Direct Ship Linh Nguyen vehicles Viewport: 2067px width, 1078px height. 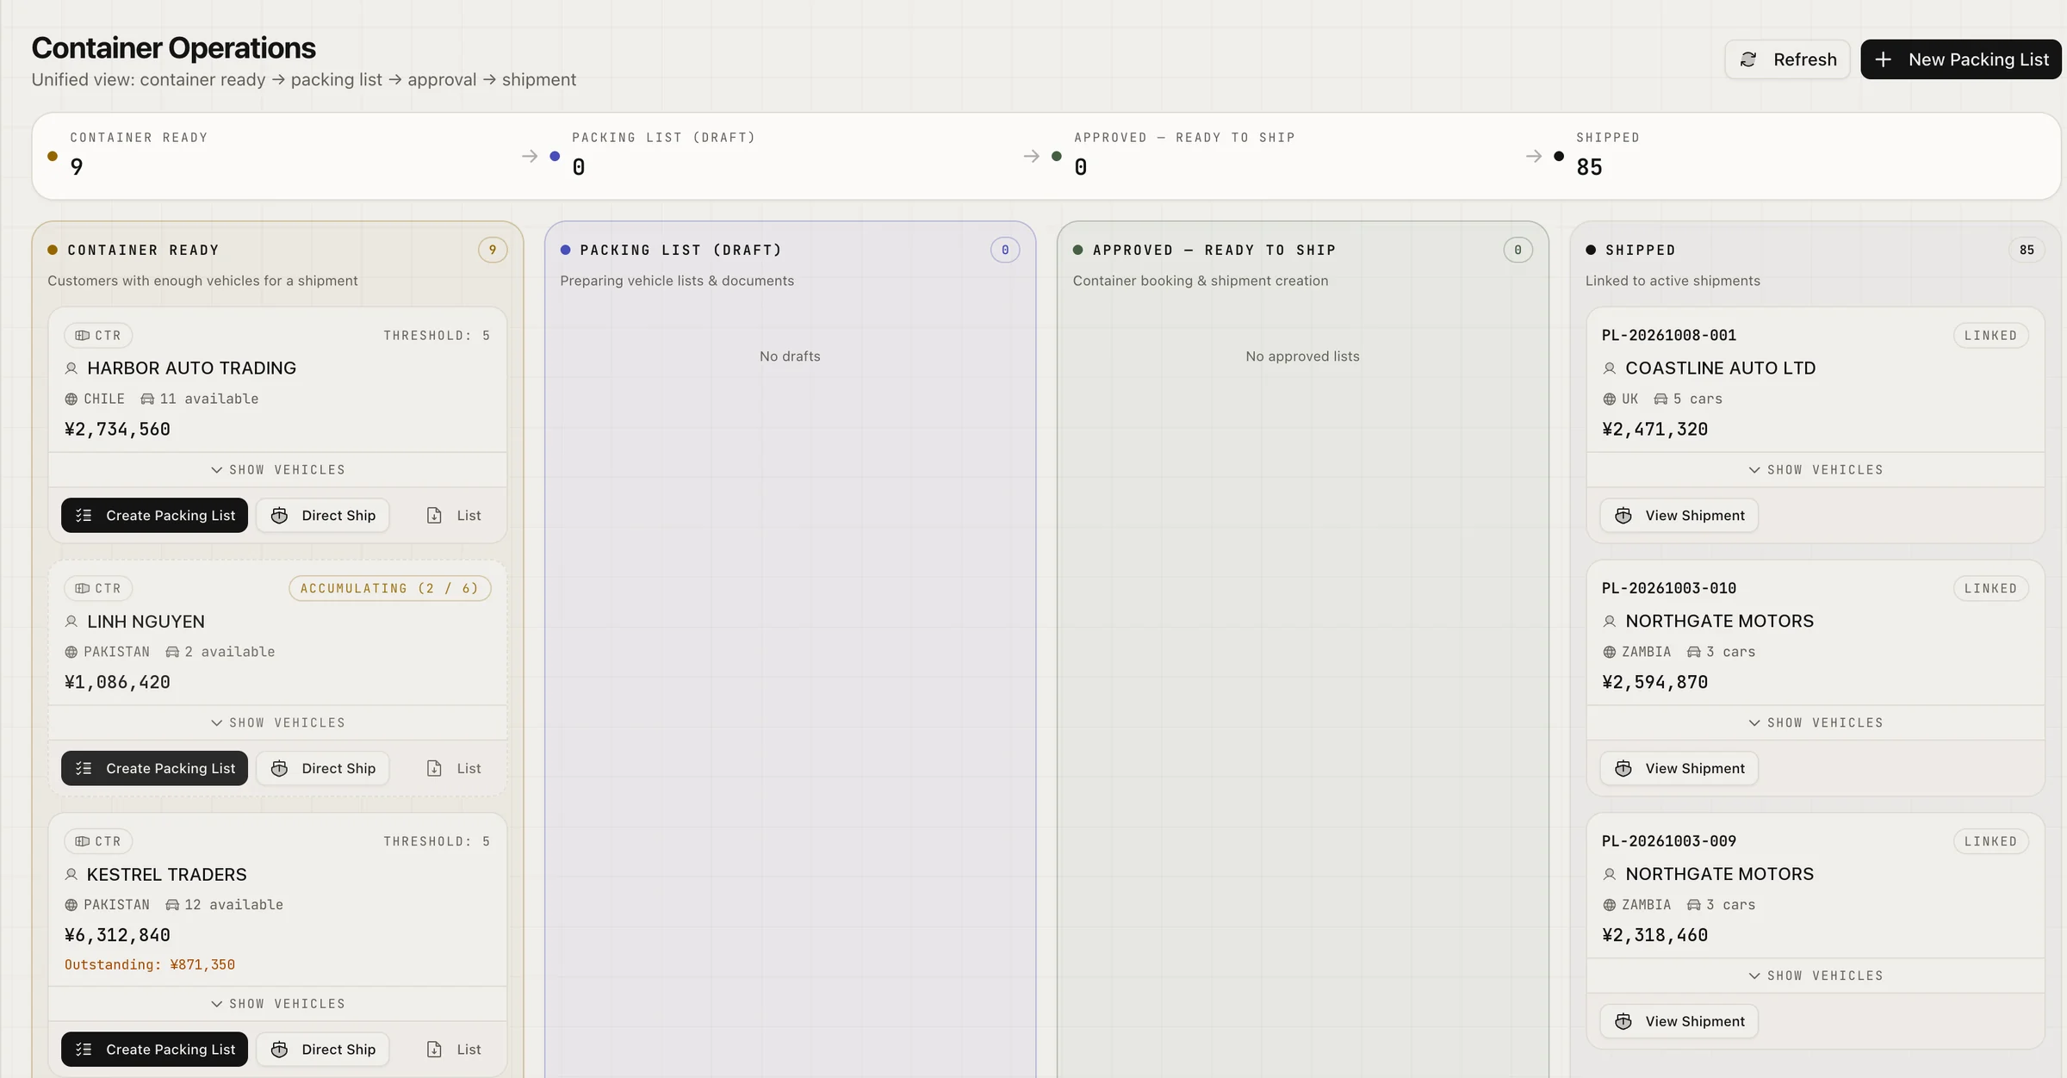[323, 768]
